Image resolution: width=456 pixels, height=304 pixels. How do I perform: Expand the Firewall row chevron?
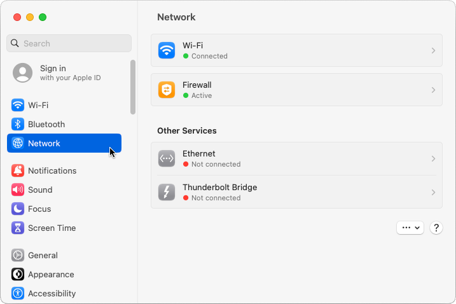[433, 90]
